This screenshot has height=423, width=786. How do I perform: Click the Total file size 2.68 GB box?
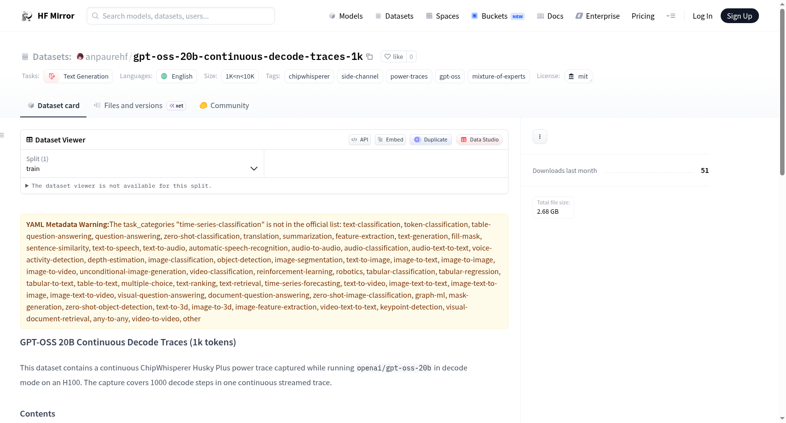coord(553,207)
